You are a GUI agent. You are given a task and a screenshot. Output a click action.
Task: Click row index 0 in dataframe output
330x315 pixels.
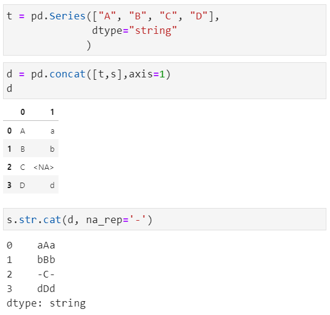tap(10, 131)
